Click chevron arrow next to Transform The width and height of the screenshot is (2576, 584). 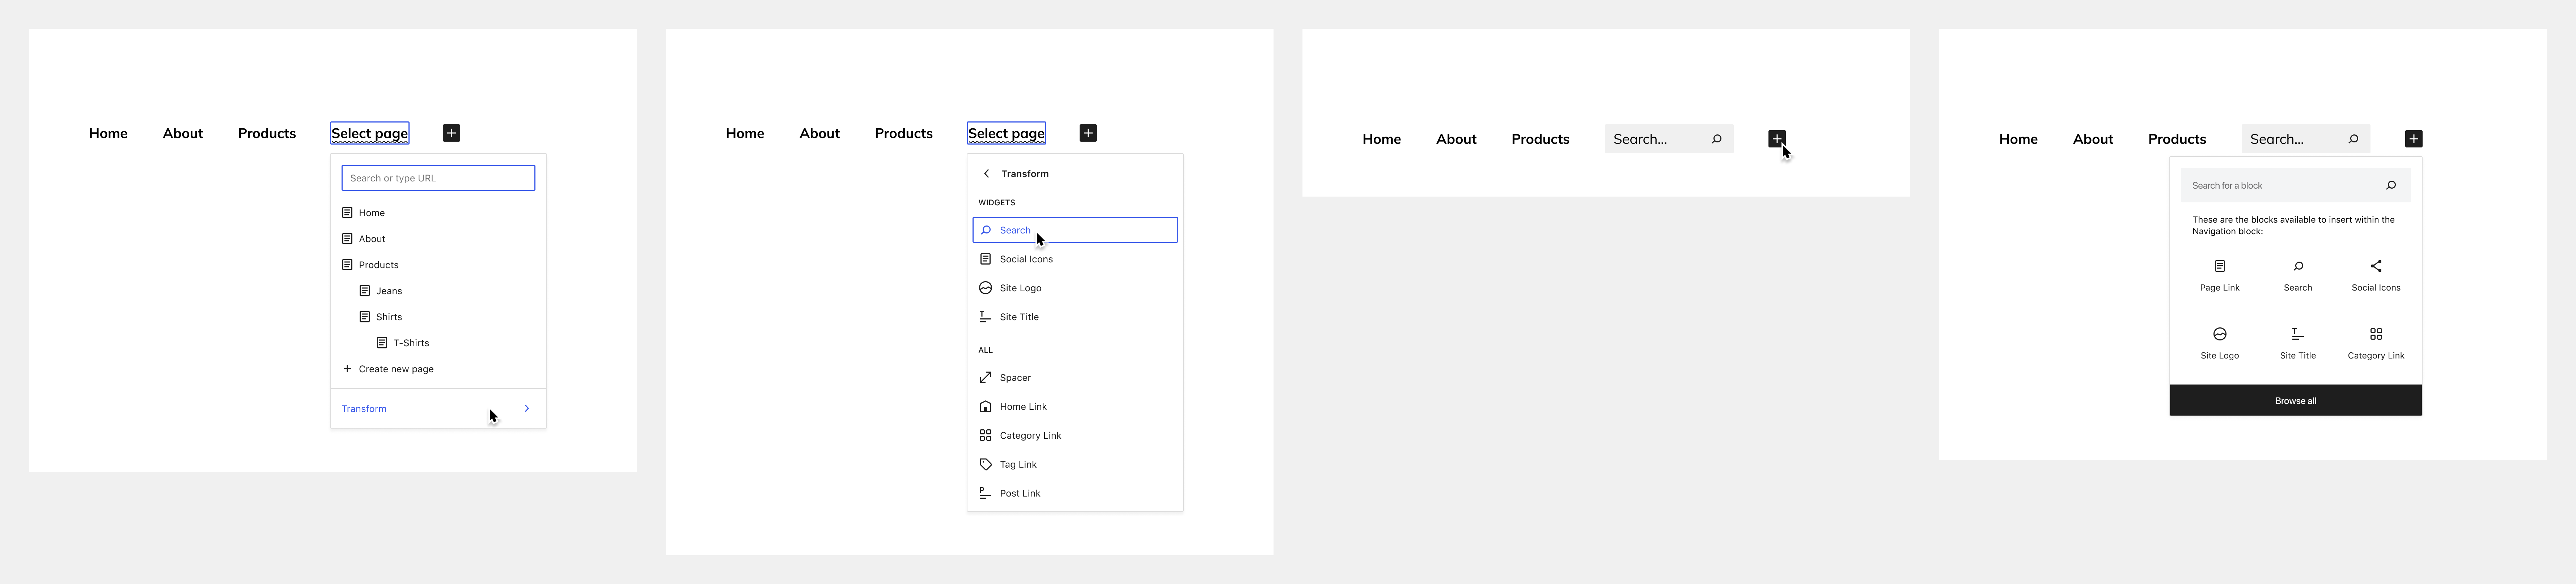[527, 408]
